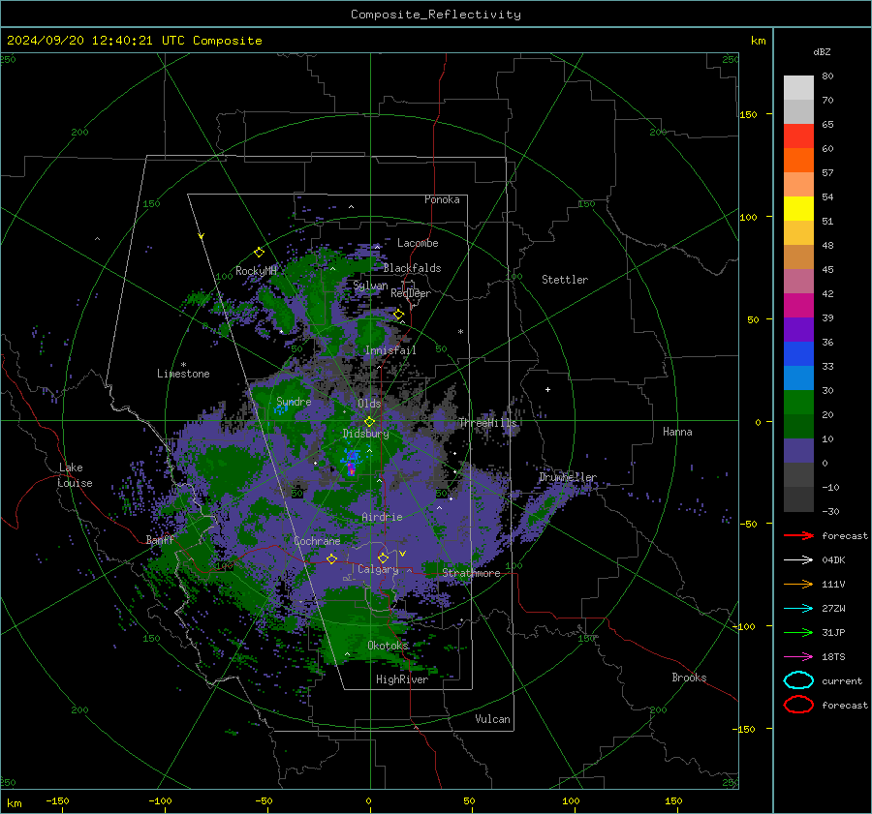Click the Didsbury label
The width and height of the screenshot is (872, 814).
tap(365, 434)
